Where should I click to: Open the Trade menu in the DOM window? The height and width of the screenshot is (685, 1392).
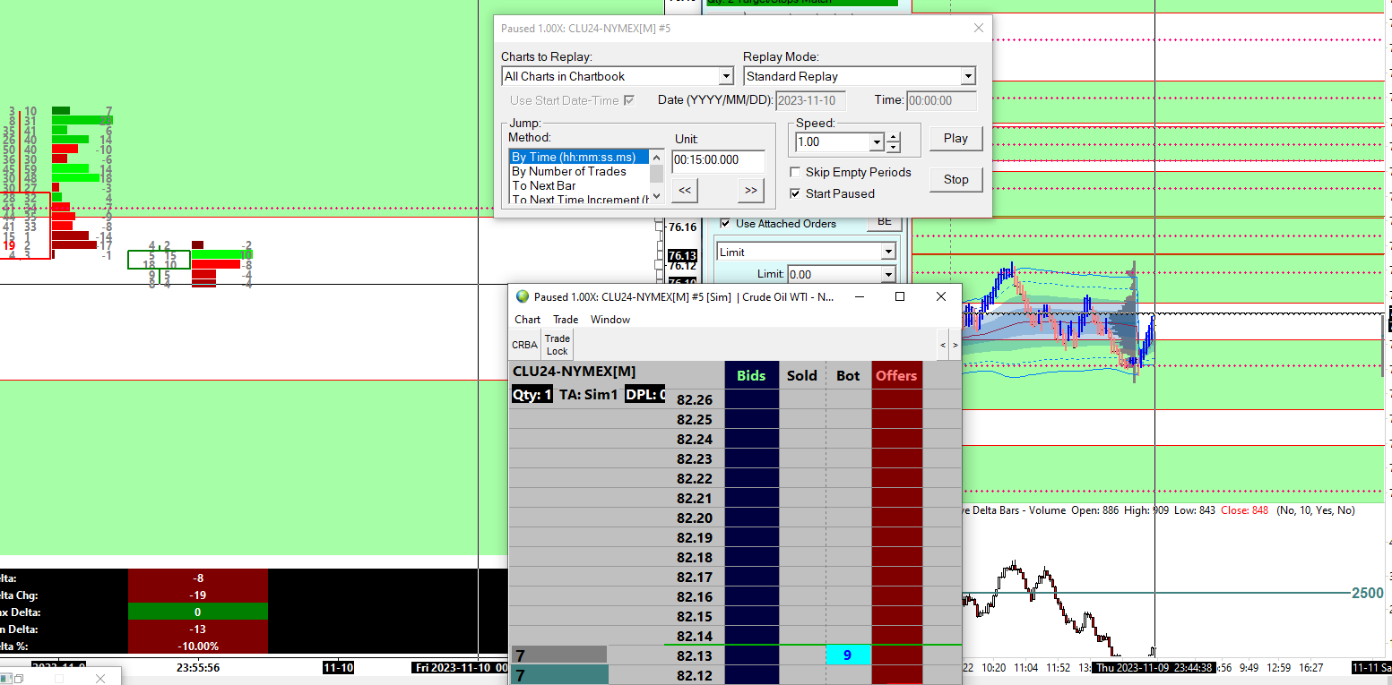click(566, 320)
